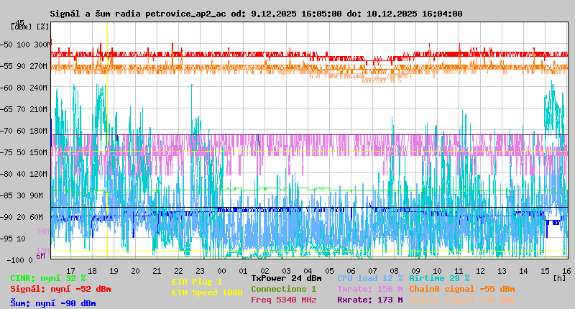Viewport: 575px width, 309px height.
Task: Click the ETH Plug 1 legend text
Action: tap(197, 282)
